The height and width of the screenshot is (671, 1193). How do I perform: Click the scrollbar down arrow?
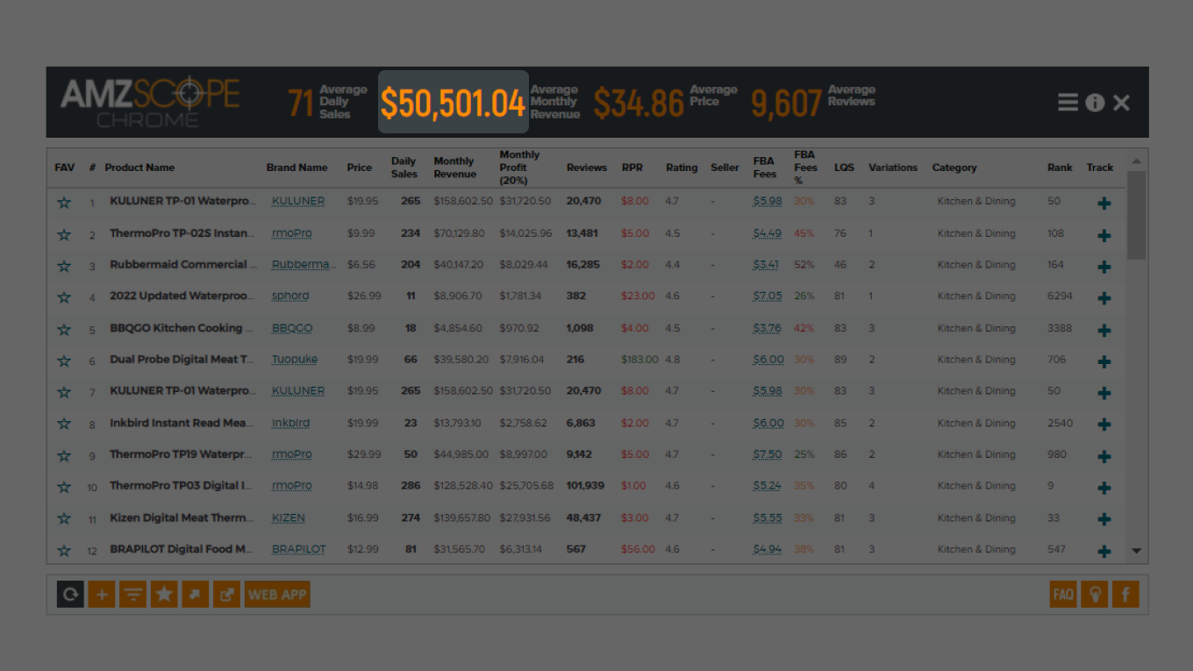tap(1136, 551)
